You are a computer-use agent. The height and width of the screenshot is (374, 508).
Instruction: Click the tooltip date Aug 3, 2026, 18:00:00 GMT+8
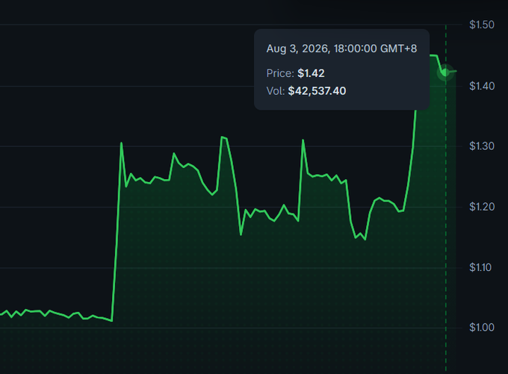[x=341, y=49]
